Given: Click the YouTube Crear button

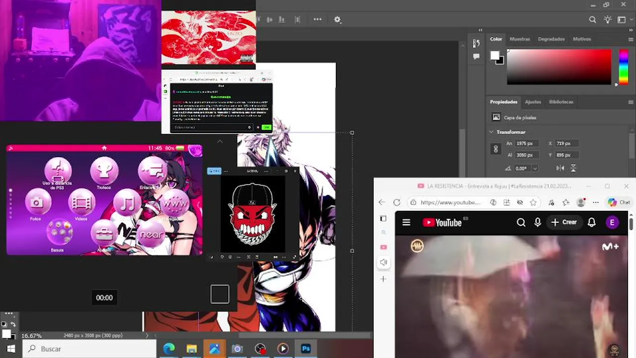Looking at the screenshot, I should pos(564,222).
